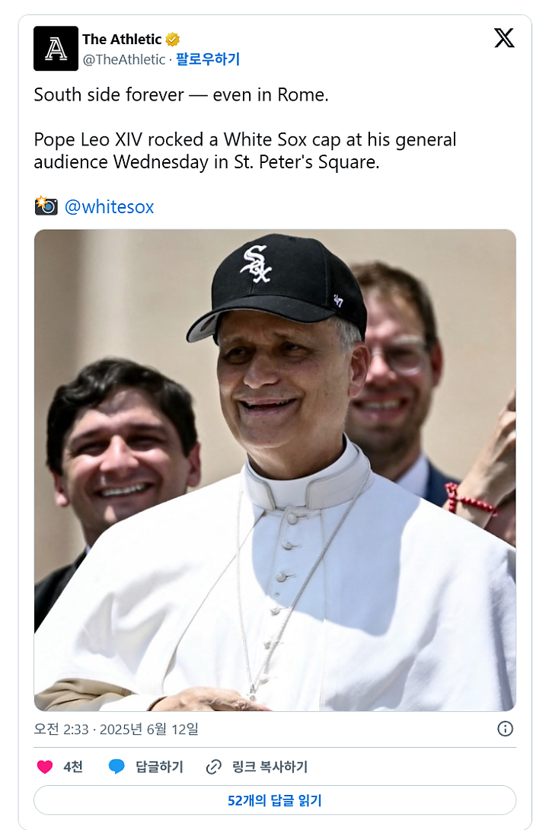Follow via the 팔로우하기 link
The image size is (533, 830).
[208, 59]
